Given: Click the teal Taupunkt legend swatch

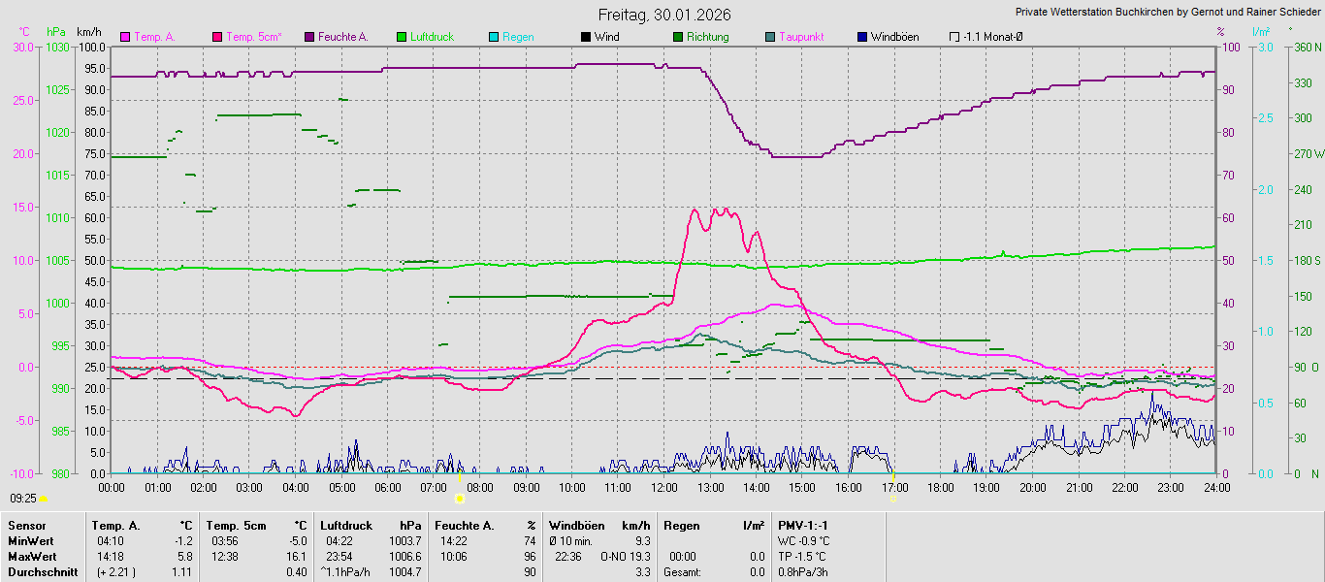Looking at the screenshot, I should (770, 37).
